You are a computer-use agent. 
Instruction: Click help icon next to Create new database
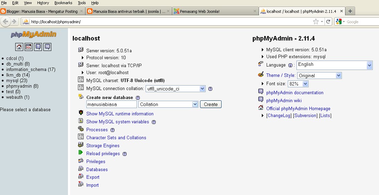(138, 98)
